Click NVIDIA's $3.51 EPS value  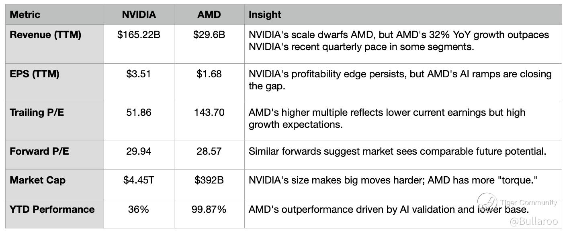click(x=139, y=74)
